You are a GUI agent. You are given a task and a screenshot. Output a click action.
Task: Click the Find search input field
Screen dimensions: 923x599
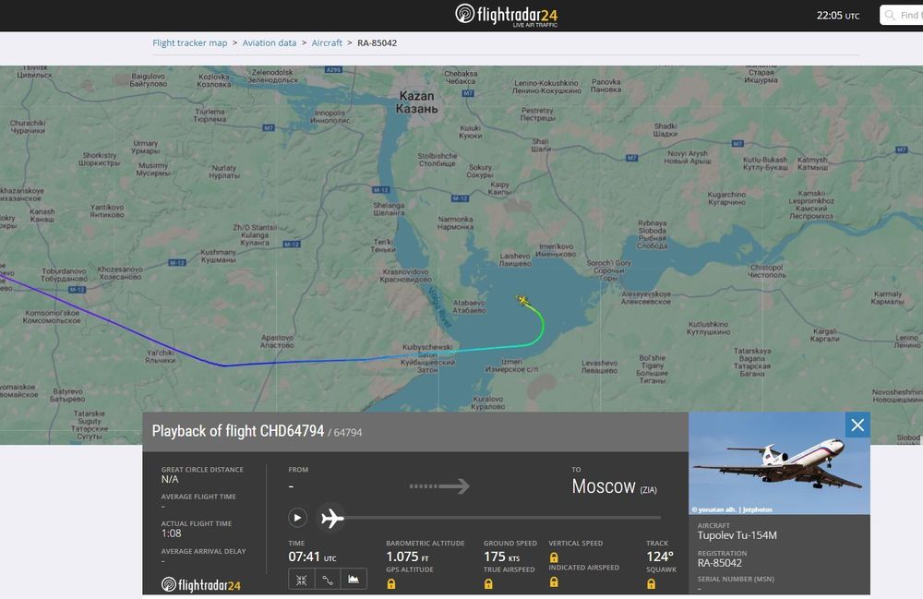(902, 16)
